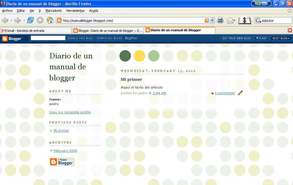Click the Blogger logo in navbar

(x=12, y=39)
